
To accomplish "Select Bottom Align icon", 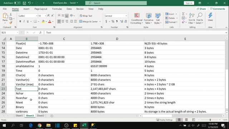I will (67, 15).
